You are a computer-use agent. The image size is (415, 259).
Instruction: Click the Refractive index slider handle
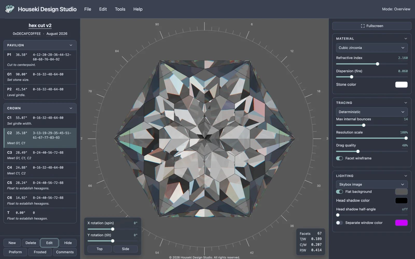tap(377, 64)
